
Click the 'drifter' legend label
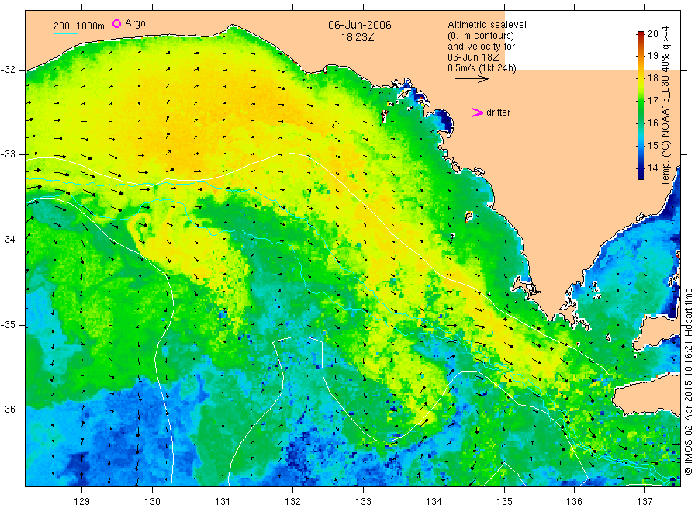(x=498, y=112)
